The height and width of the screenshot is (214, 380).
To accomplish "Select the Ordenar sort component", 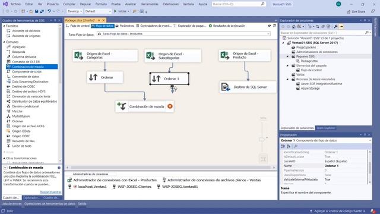I will pyautogui.click(x=105, y=77).
